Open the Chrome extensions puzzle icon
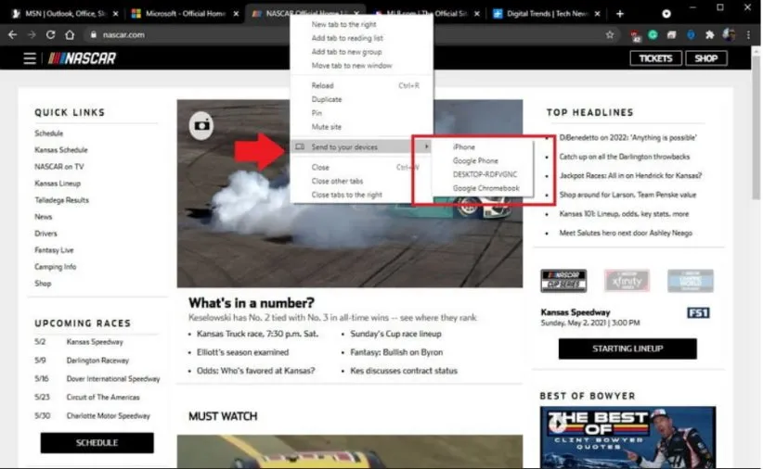The image size is (763, 469). (710, 34)
